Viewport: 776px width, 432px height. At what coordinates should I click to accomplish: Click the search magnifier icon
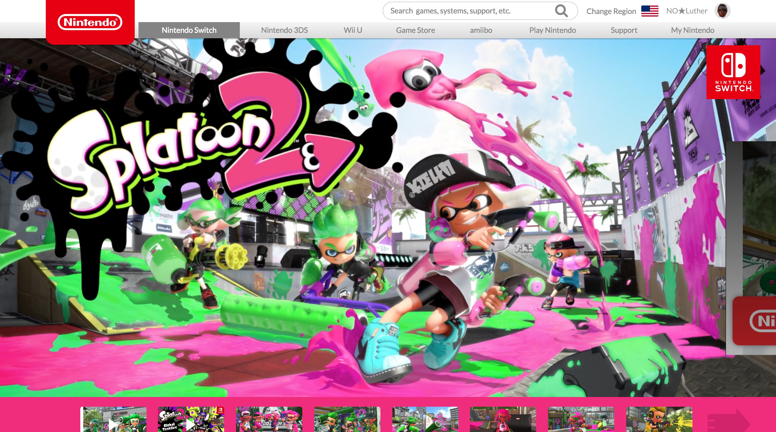[561, 11]
